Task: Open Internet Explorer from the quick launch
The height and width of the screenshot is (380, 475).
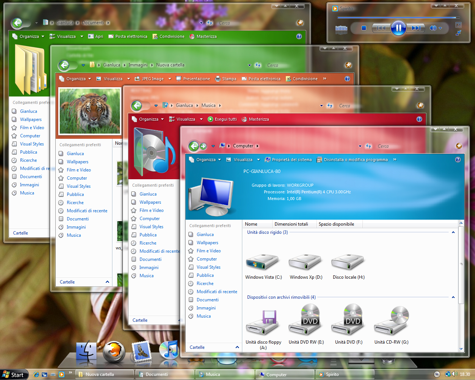Action: 36,374
